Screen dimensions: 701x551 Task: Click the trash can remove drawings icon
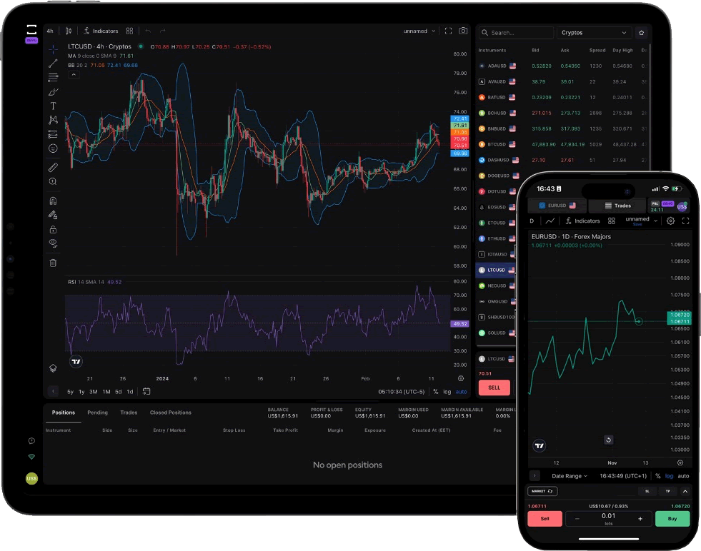click(53, 263)
